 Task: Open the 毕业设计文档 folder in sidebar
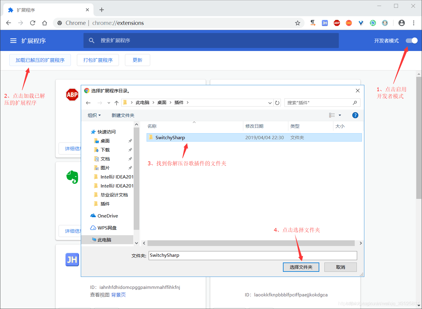(114, 195)
